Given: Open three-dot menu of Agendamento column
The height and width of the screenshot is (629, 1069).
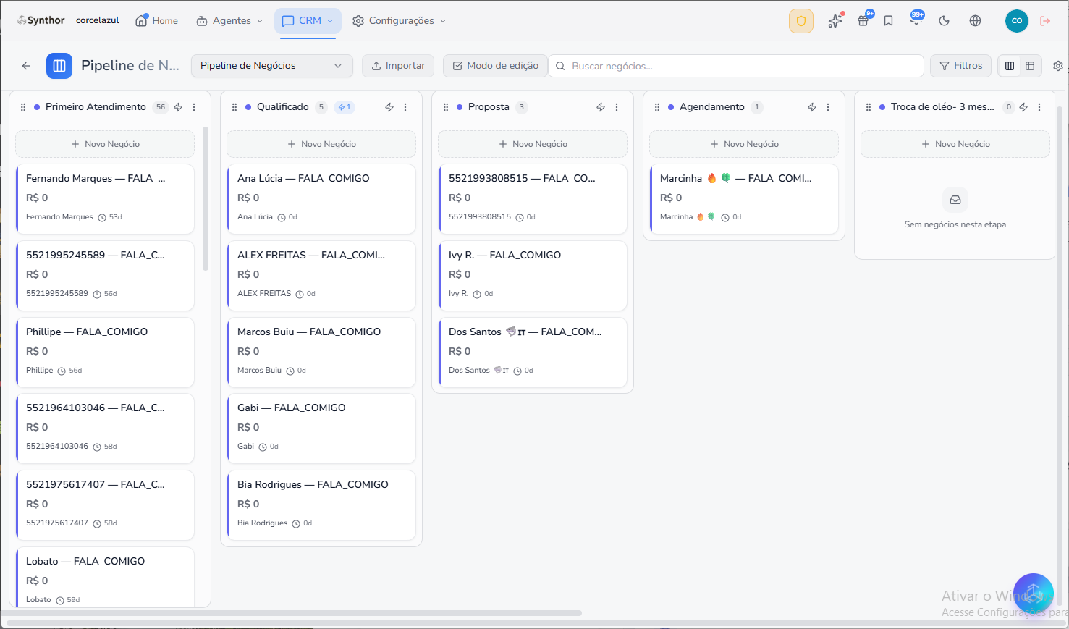Looking at the screenshot, I should (828, 107).
